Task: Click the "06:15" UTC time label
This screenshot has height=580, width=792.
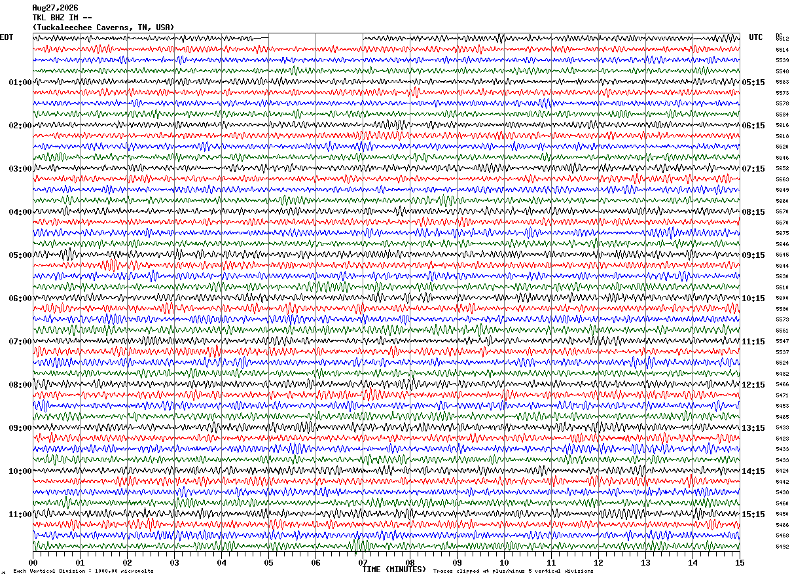Action: pyautogui.click(x=753, y=126)
